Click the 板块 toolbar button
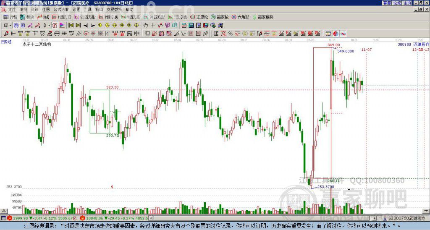Image resolution: width=430 pixels, height=230 pixels. 27,17
